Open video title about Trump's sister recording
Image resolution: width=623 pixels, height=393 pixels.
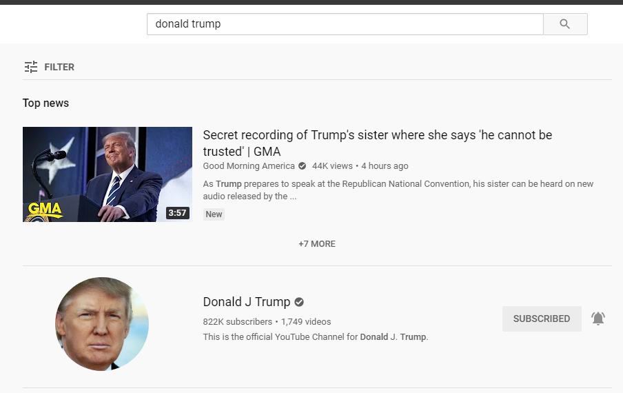click(378, 143)
